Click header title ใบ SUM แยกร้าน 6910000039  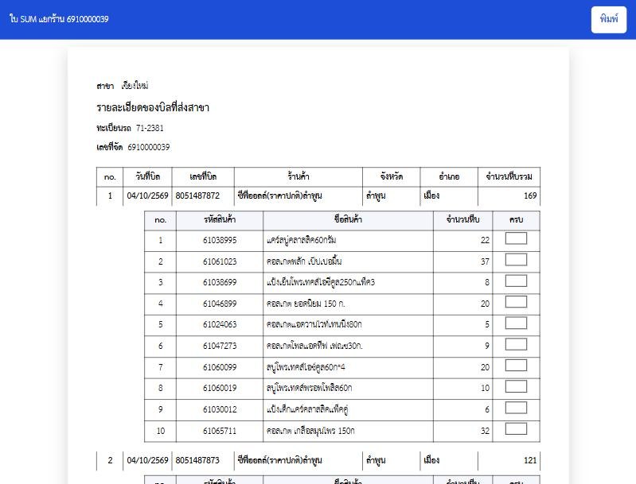[x=59, y=19]
